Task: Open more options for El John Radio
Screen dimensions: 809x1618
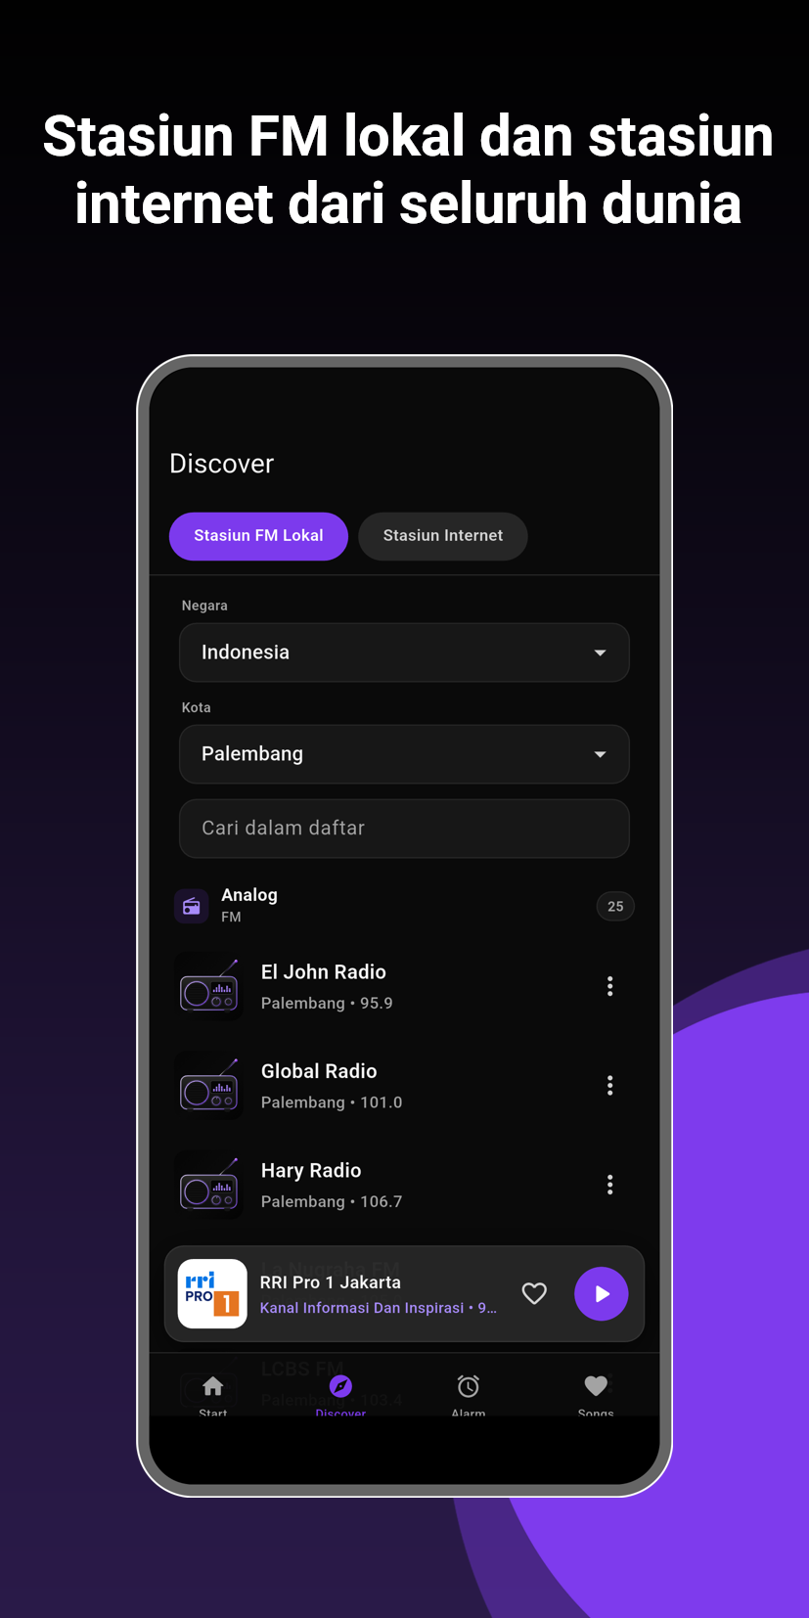Action: (610, 986)
